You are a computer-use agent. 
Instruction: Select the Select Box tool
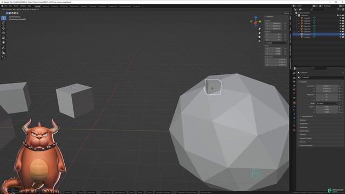[4, 18]
